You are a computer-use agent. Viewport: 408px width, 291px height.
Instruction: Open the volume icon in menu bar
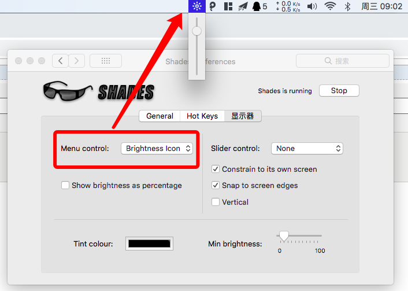pyautogui.click(x=312, y=6)
